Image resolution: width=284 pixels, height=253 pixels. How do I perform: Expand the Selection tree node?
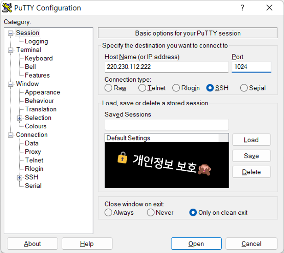[19, 118]
